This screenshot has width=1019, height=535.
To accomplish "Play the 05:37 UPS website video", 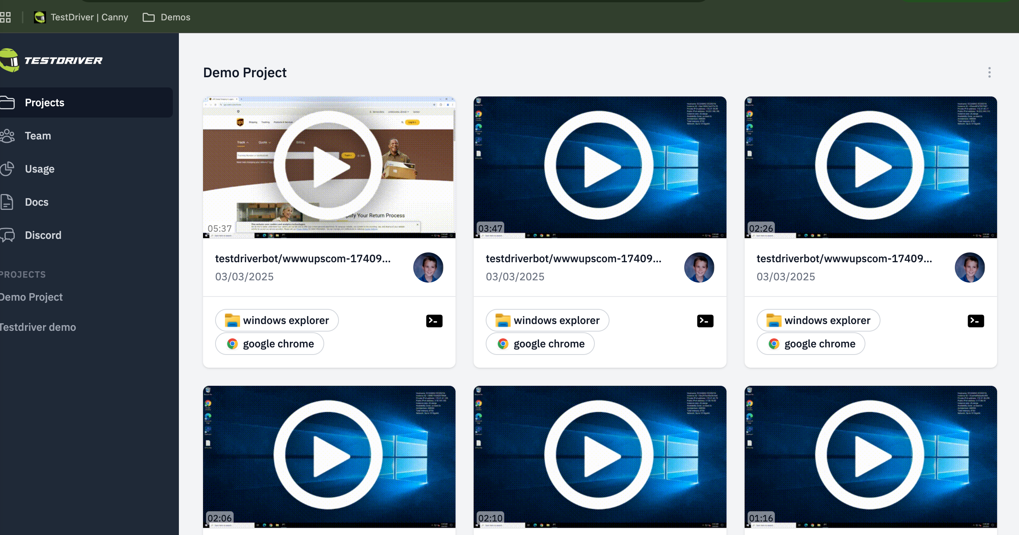I will point(329,166).
